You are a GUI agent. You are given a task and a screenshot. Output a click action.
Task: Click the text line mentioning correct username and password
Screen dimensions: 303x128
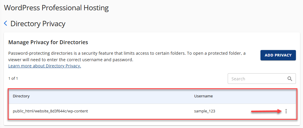[71, 60]
